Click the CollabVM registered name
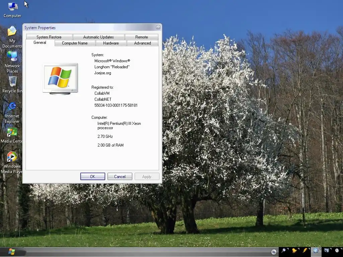 (x=102, y=93)
